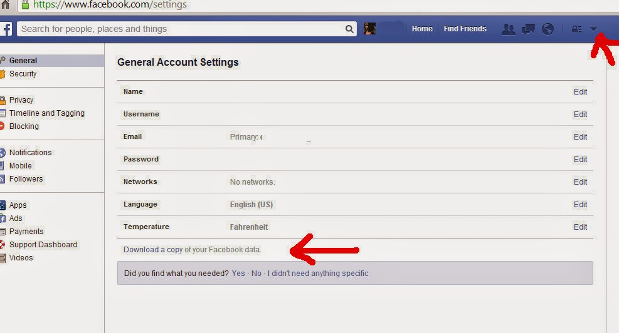The height and width of the screenshot is (333, 619).
Task: Open the friend requests icon
Action: coord(508,29)
